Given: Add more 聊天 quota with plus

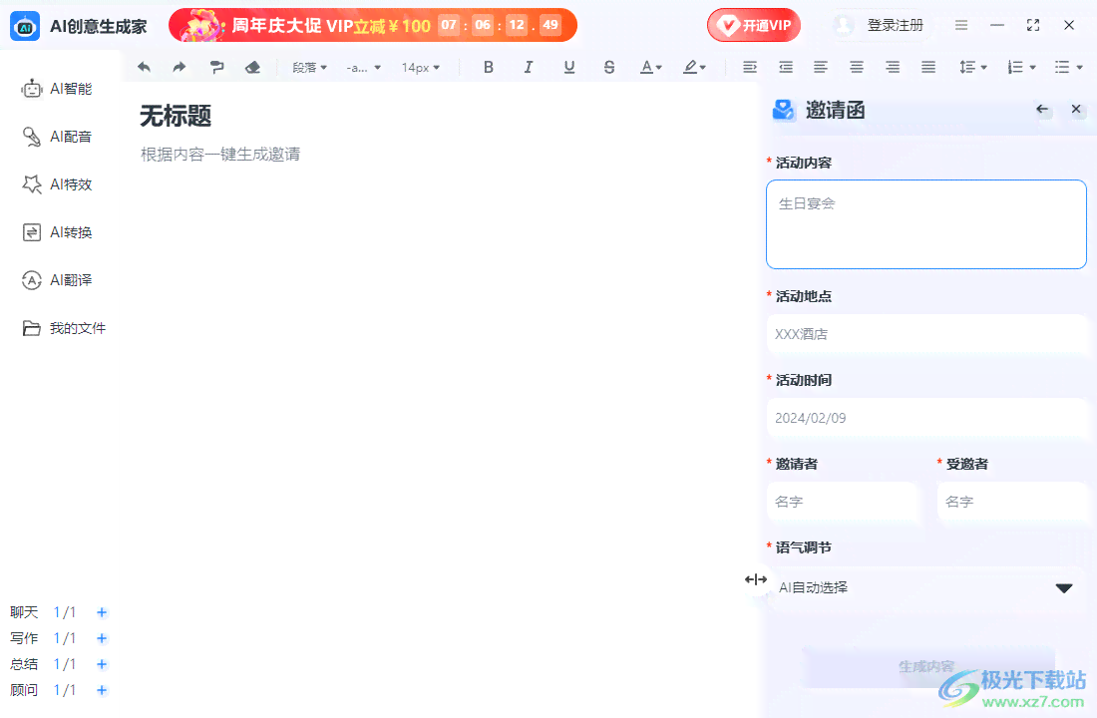Looking at the screenshot, I should point(102,613).
